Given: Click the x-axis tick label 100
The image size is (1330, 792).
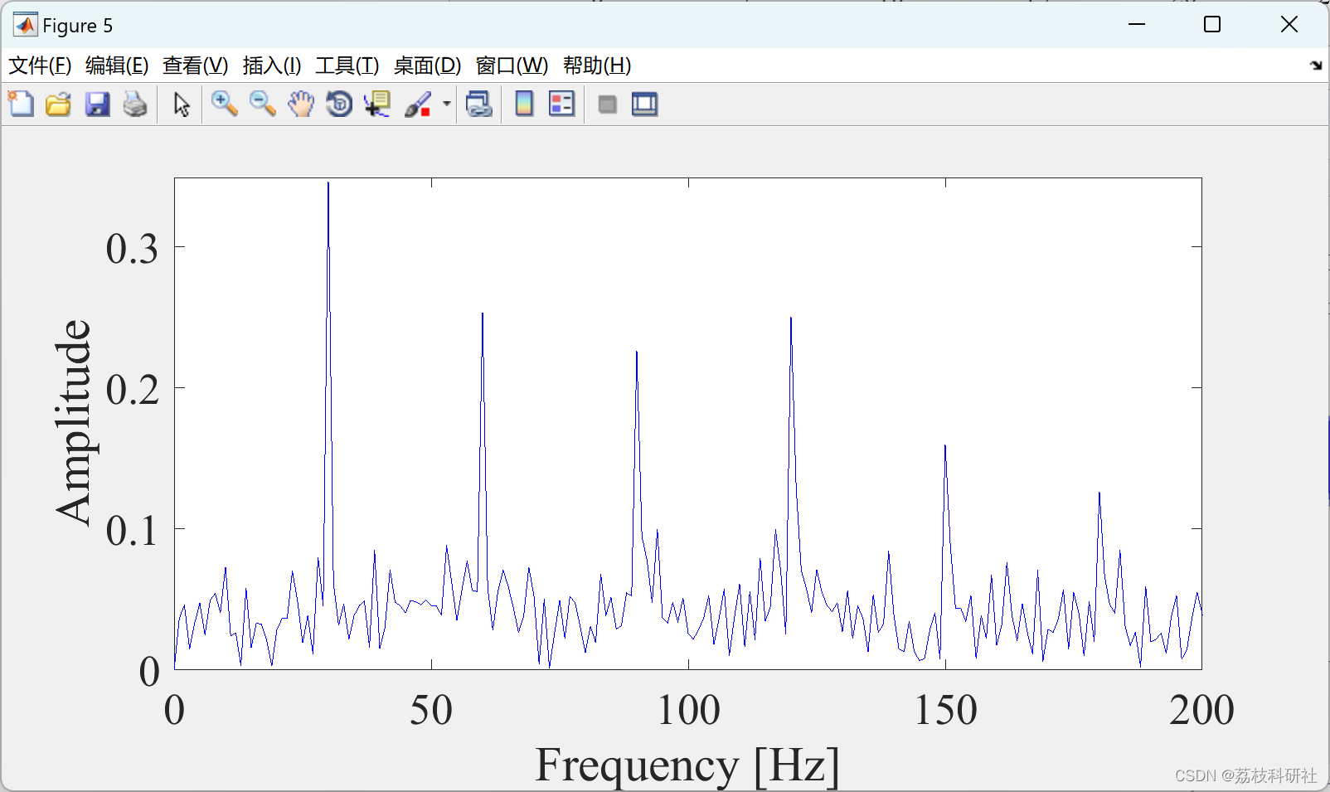Looking at the screenshot, I should coord(688,711).
